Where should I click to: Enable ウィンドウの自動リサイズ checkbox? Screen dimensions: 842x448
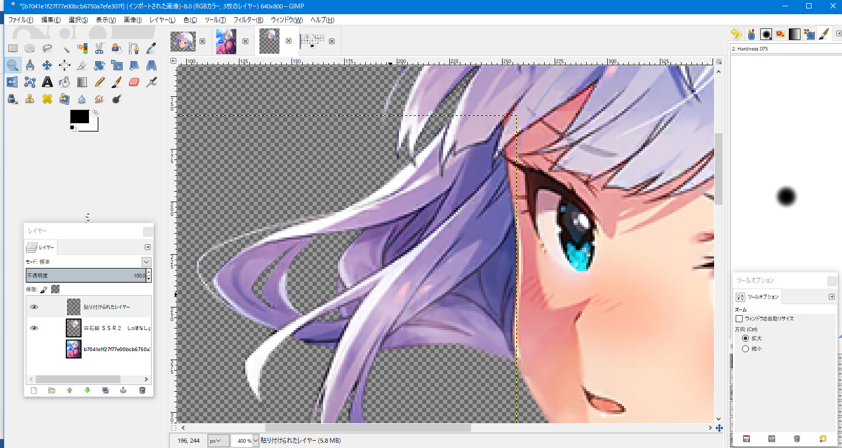tap(739, 318)
